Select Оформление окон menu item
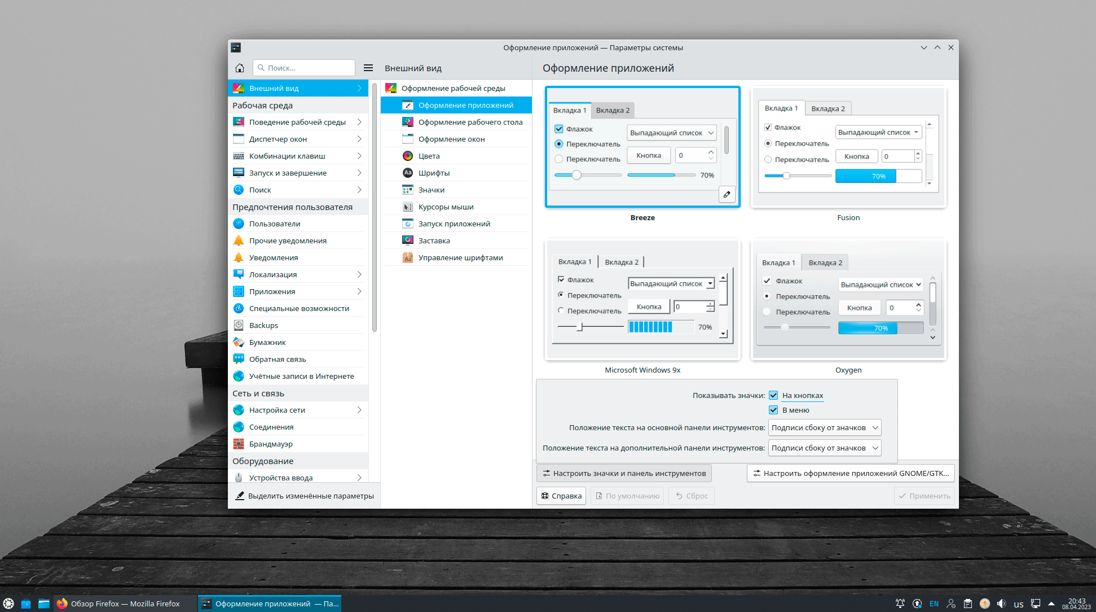The image size is (1096, 612). click(x=451, y=139)
